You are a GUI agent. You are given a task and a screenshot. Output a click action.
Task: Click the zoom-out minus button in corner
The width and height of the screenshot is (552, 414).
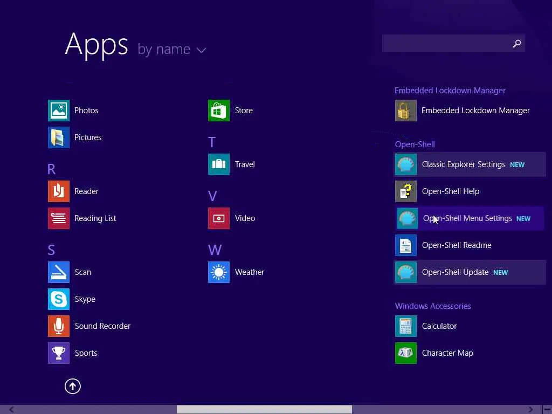(547, 410)
